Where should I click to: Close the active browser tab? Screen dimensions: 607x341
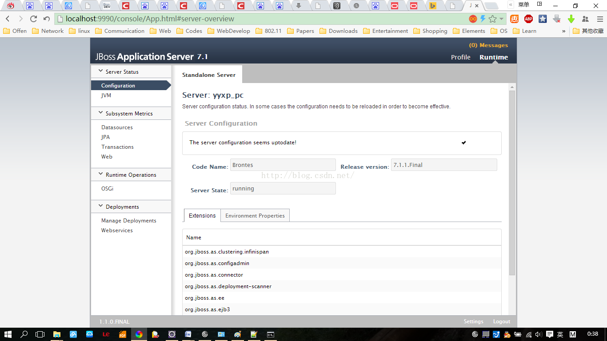(x=477, y=6)
